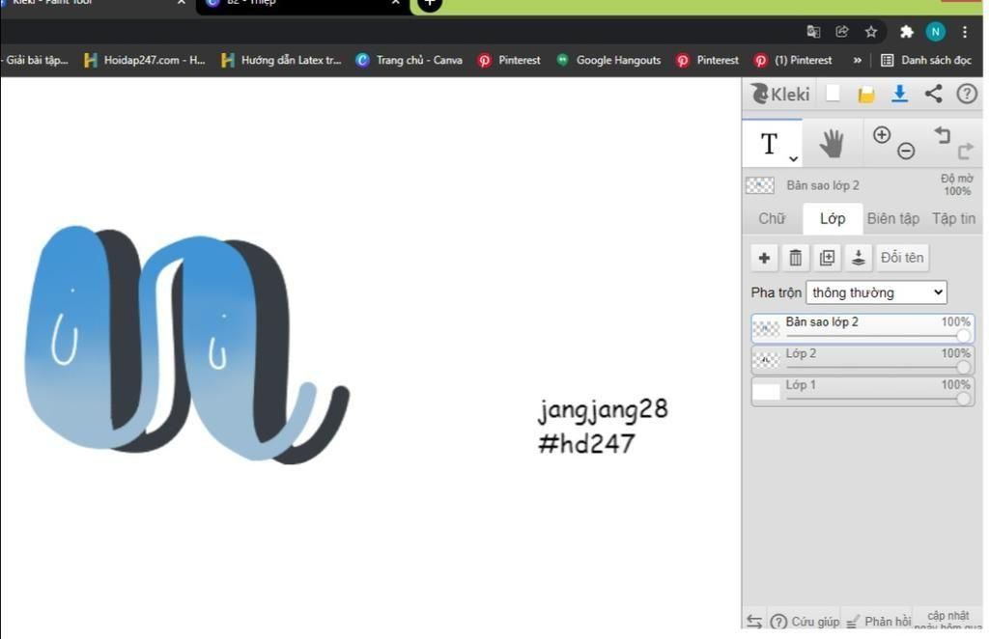
Task: Switch to the Biên tập tab
Action: pyautogui.click(x=893, y=219)
